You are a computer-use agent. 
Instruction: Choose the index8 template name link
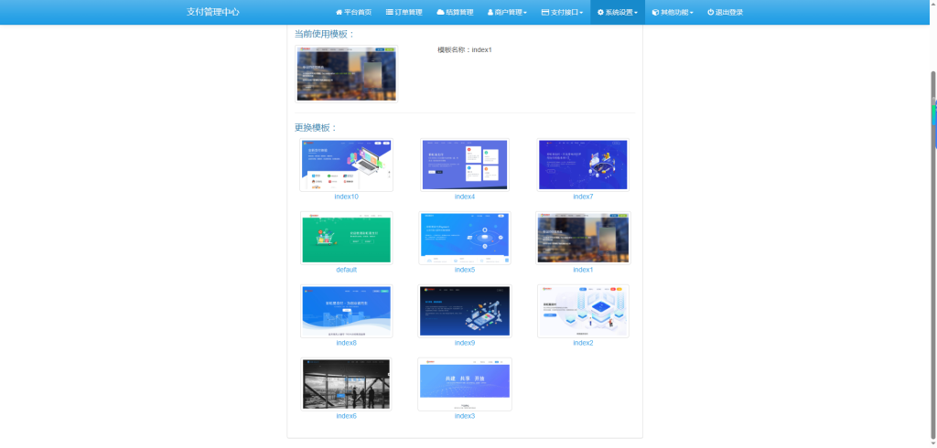[347, 343]
